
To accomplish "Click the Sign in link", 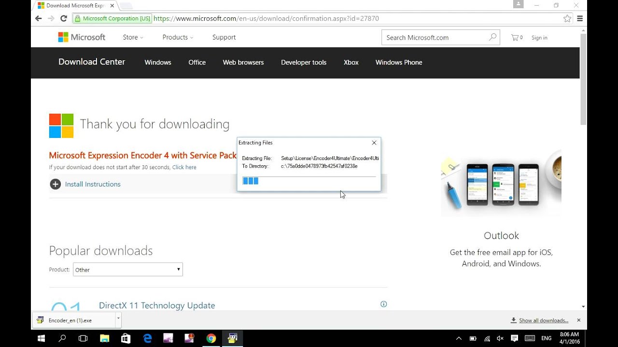I will 539,38.
